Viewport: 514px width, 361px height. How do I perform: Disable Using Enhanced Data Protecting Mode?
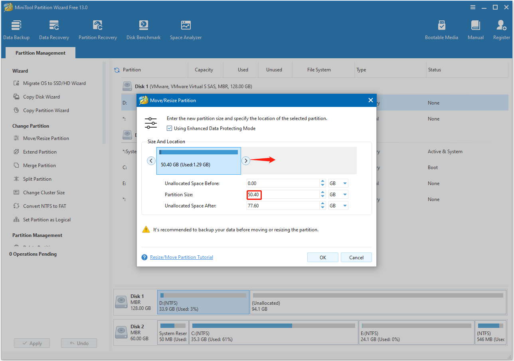(x=169, y=128)
